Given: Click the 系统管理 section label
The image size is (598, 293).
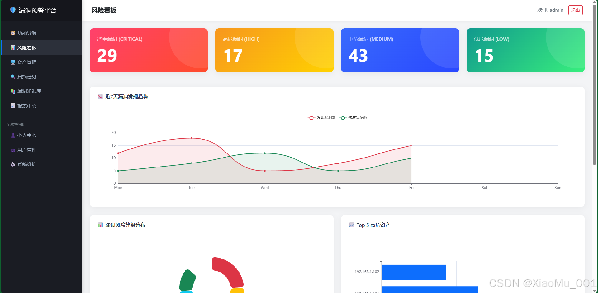Looking at the screenshot, I should [x=15, y=125].
